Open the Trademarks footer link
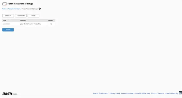 pos(104,93)
